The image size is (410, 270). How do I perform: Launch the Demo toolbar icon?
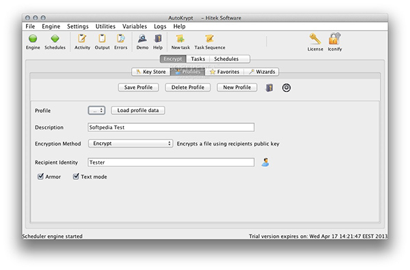(x=142, y=38)
